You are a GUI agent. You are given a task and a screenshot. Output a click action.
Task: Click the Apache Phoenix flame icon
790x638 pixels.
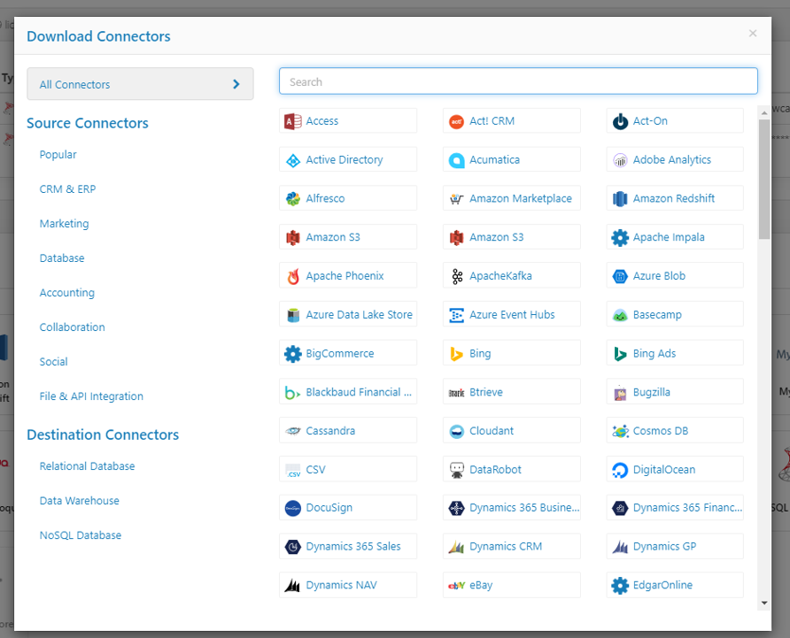coord(293,276)
